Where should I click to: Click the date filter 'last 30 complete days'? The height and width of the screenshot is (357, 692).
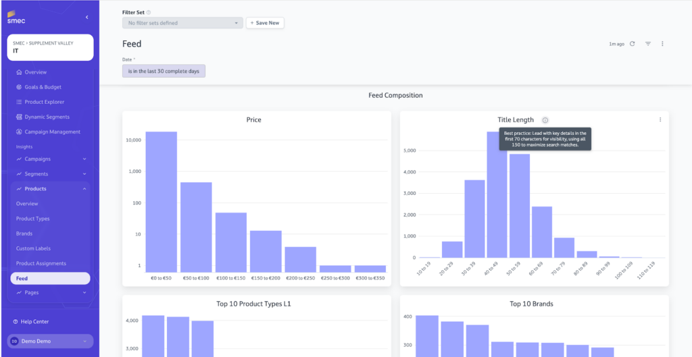point(164,71)
